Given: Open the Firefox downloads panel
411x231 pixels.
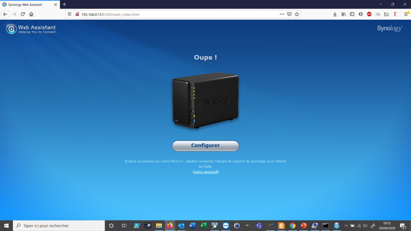Looking at the screenshot, I should click(x=335, y=14).
